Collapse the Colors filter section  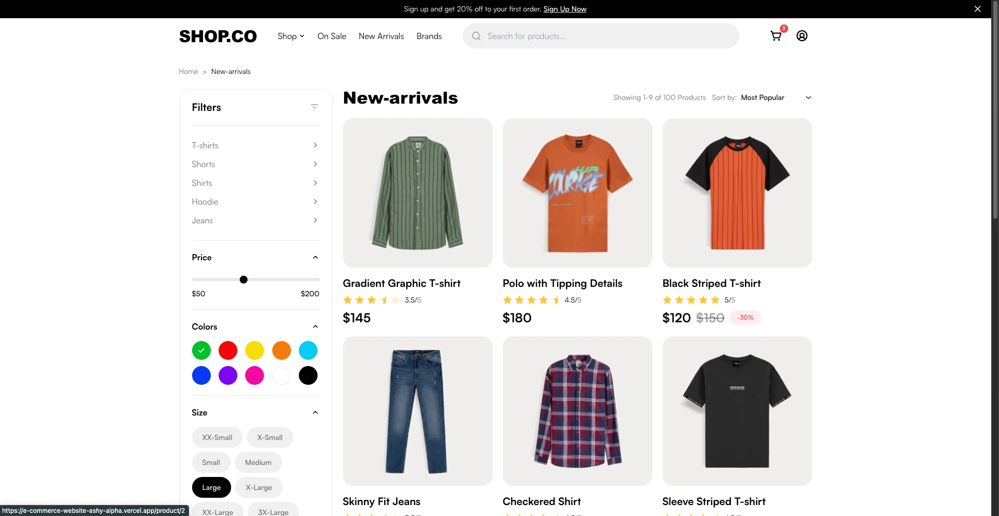click(x=315, y=326)
